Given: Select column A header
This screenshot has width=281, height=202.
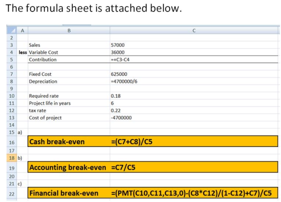Looking at the screenshot, I should click(x=23, y=31).
